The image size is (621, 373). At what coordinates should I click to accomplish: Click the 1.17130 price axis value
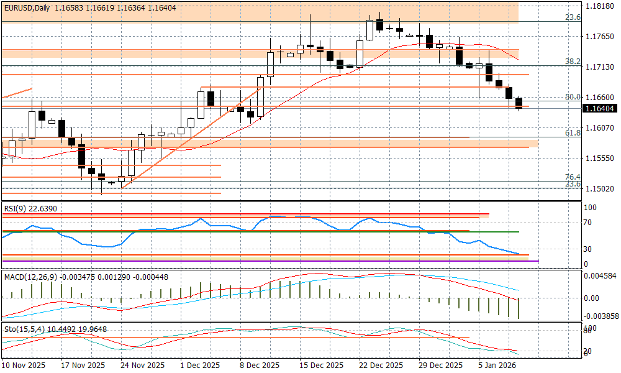[x=599, y=67]
